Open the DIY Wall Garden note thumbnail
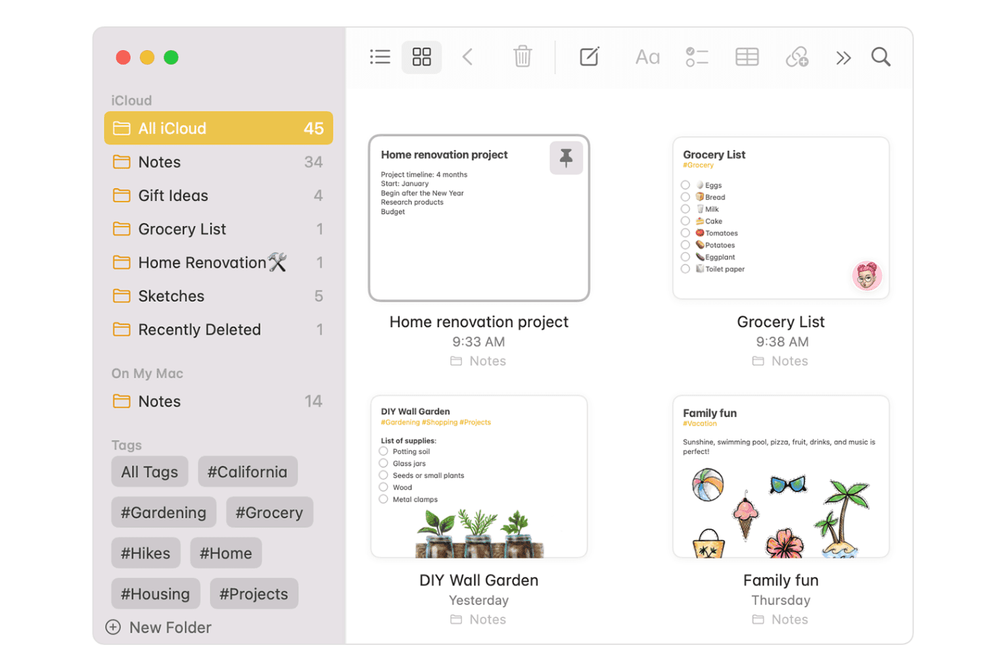 point(479,476)
